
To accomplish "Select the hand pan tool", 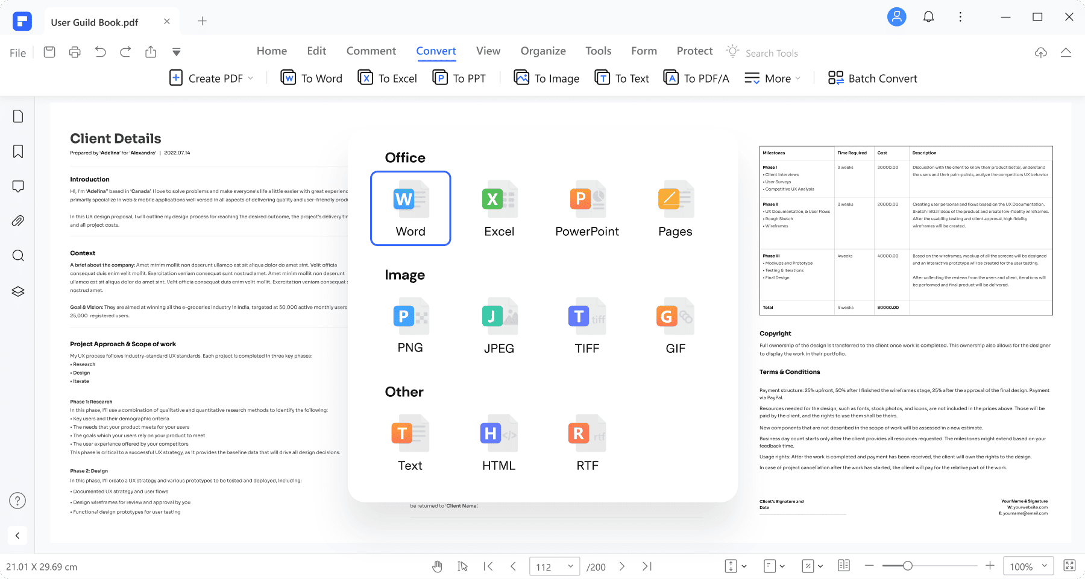I will click(x=438, y=566).
